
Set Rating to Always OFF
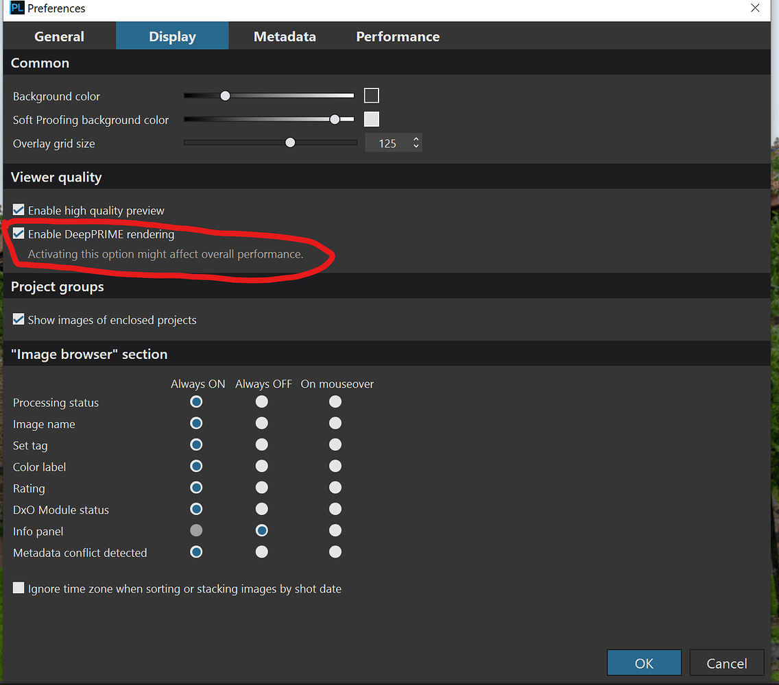(261, 487)
